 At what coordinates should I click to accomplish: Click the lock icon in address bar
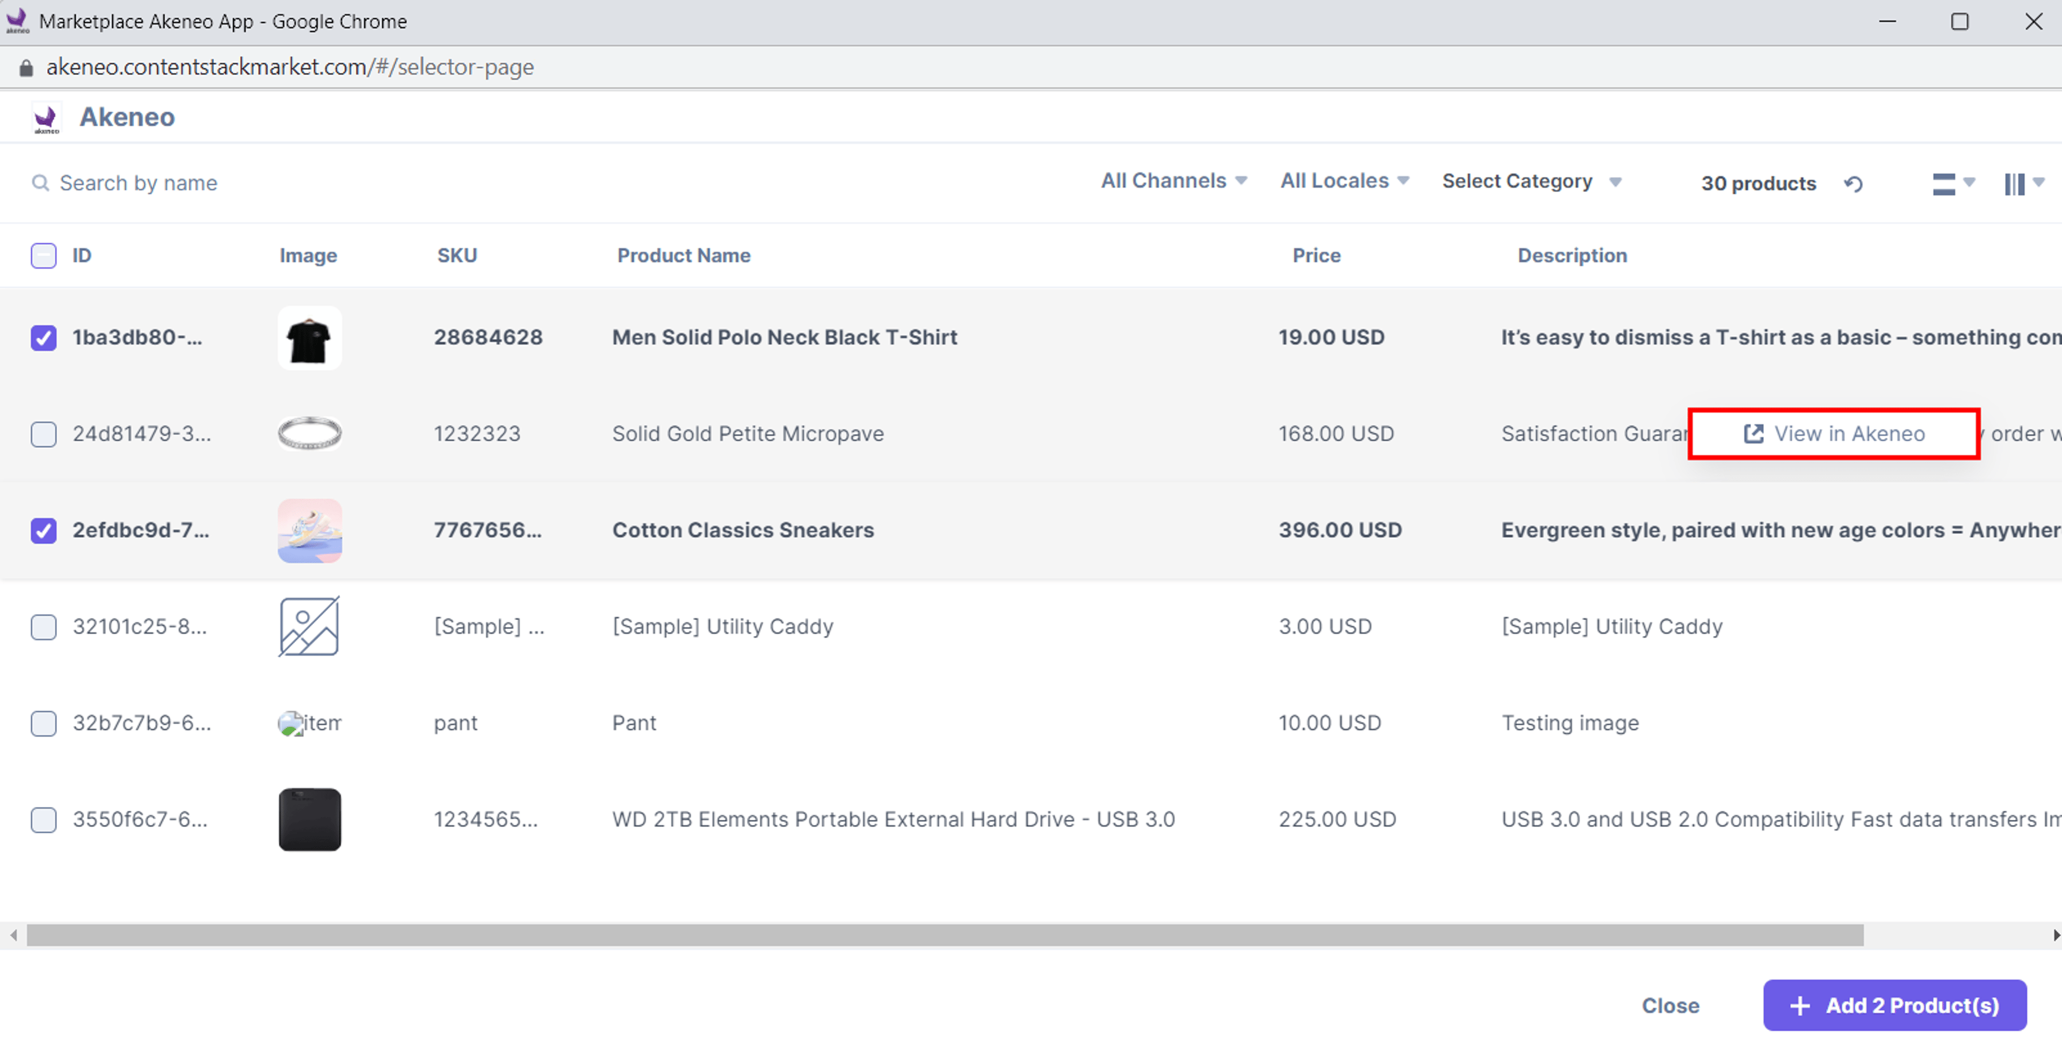26,68
